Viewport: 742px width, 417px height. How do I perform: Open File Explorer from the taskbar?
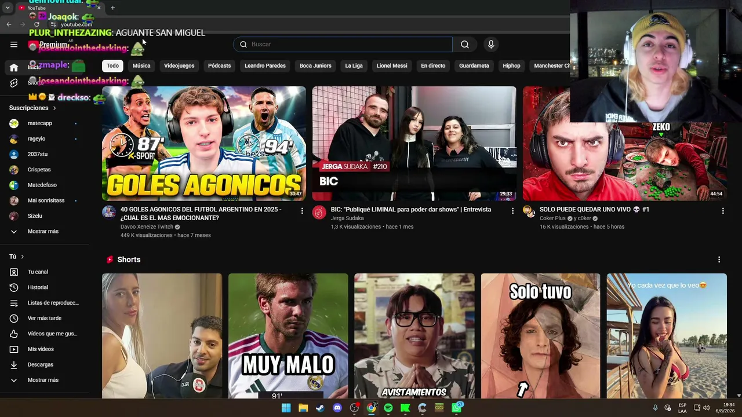(303, 408)
